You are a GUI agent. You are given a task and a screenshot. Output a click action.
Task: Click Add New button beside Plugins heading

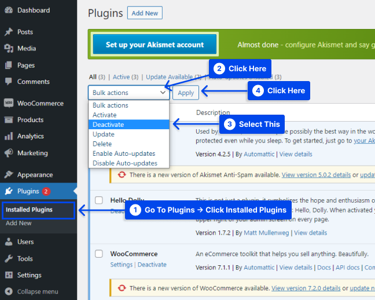click(145, 13)
